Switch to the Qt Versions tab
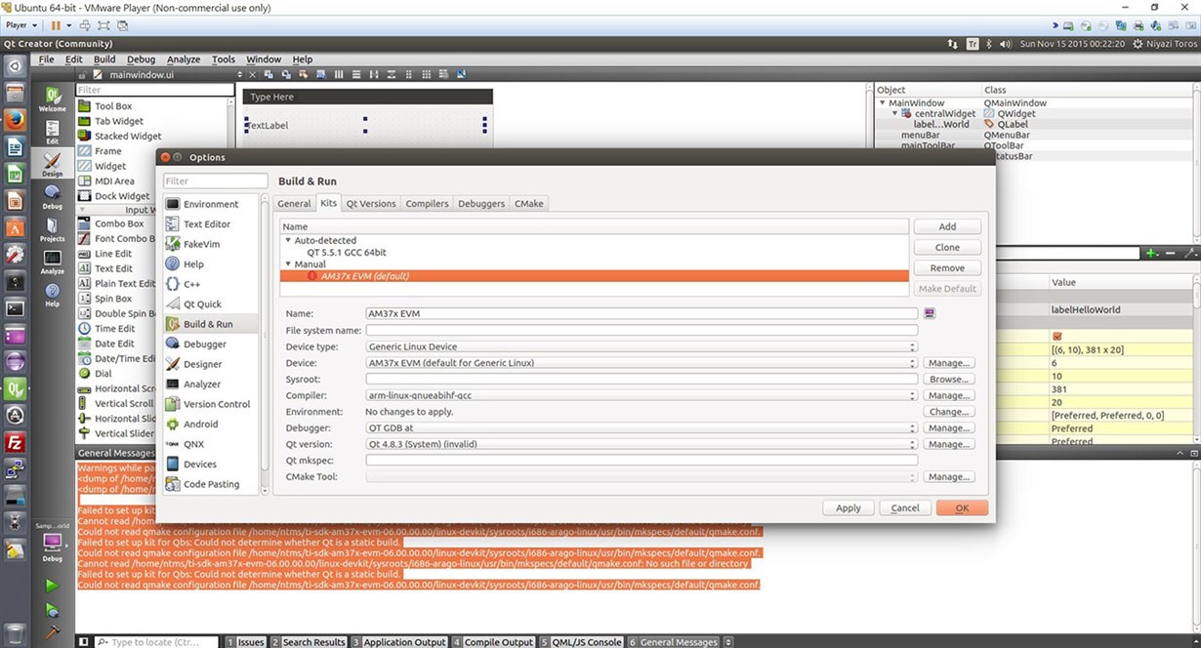Image resolution: width=1201 pixels, height=648 pixels. point(371,203)
